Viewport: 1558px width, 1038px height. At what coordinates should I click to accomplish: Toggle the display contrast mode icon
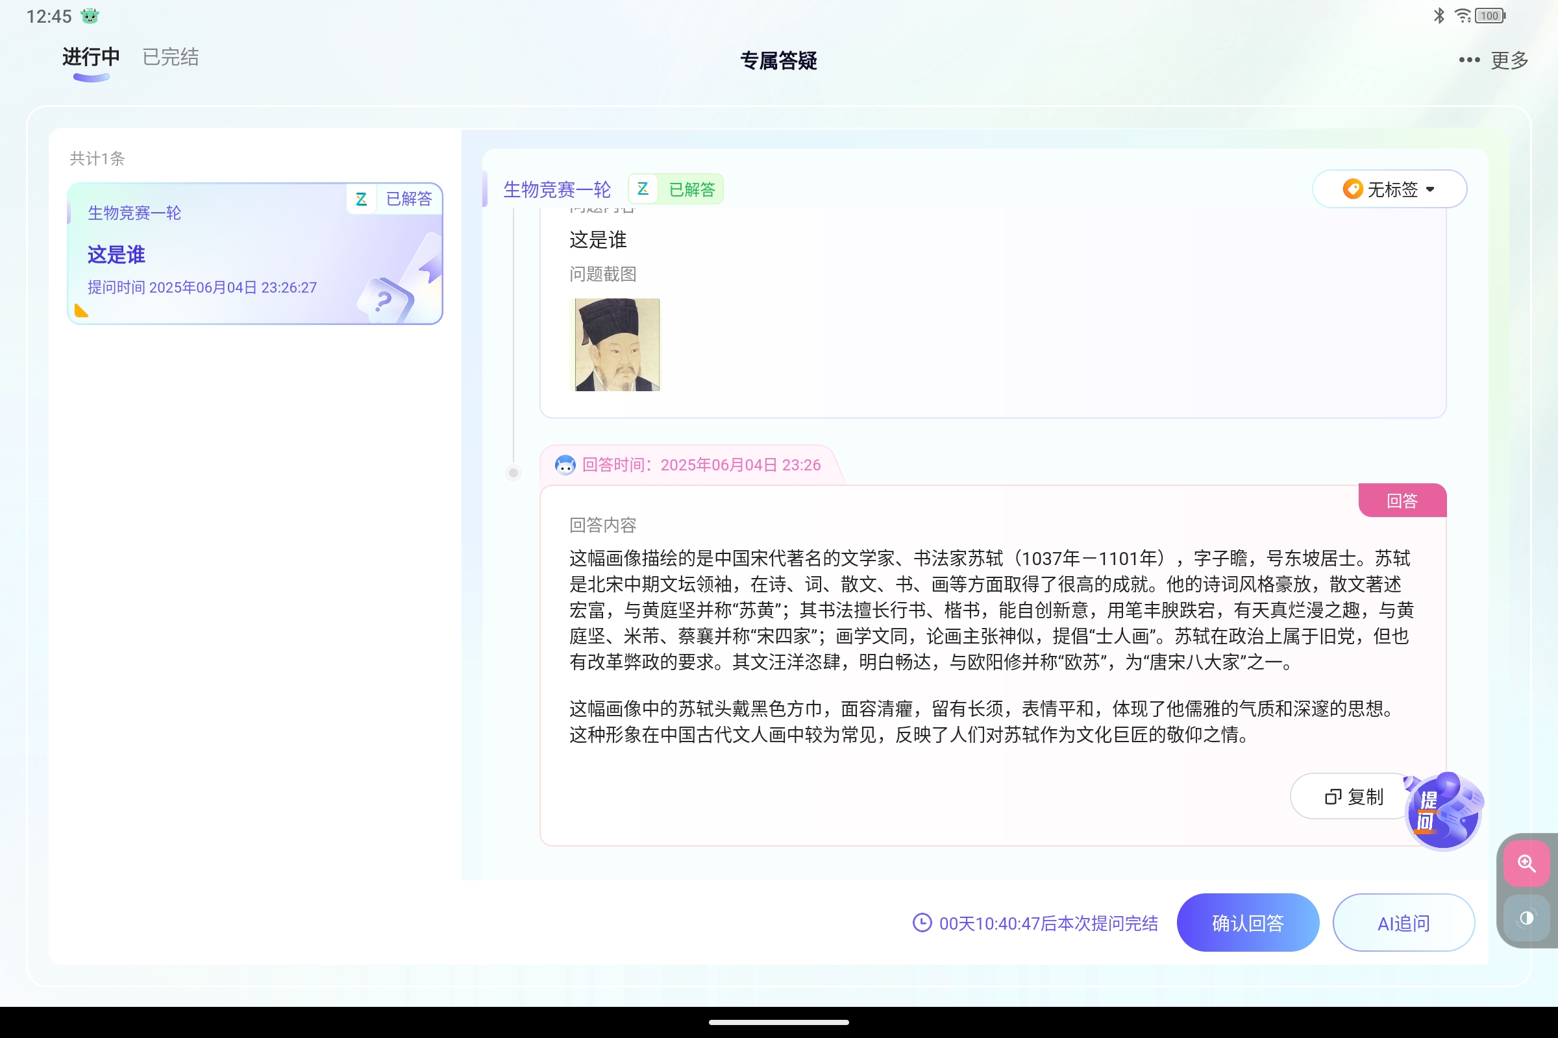pos(1526,918)
